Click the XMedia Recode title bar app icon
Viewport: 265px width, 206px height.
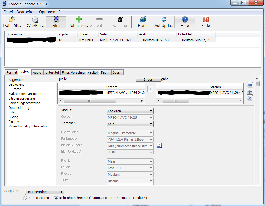(4, 4)
